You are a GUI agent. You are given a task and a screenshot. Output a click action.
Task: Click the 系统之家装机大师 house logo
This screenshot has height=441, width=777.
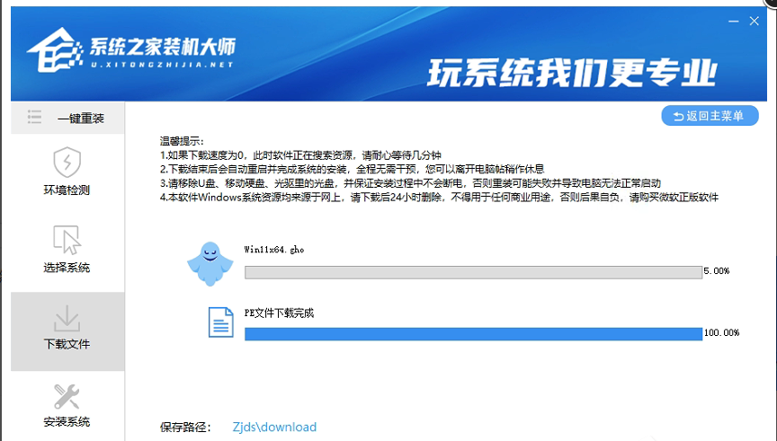click(45, 54)
